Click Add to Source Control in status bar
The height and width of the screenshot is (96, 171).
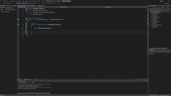154,95
